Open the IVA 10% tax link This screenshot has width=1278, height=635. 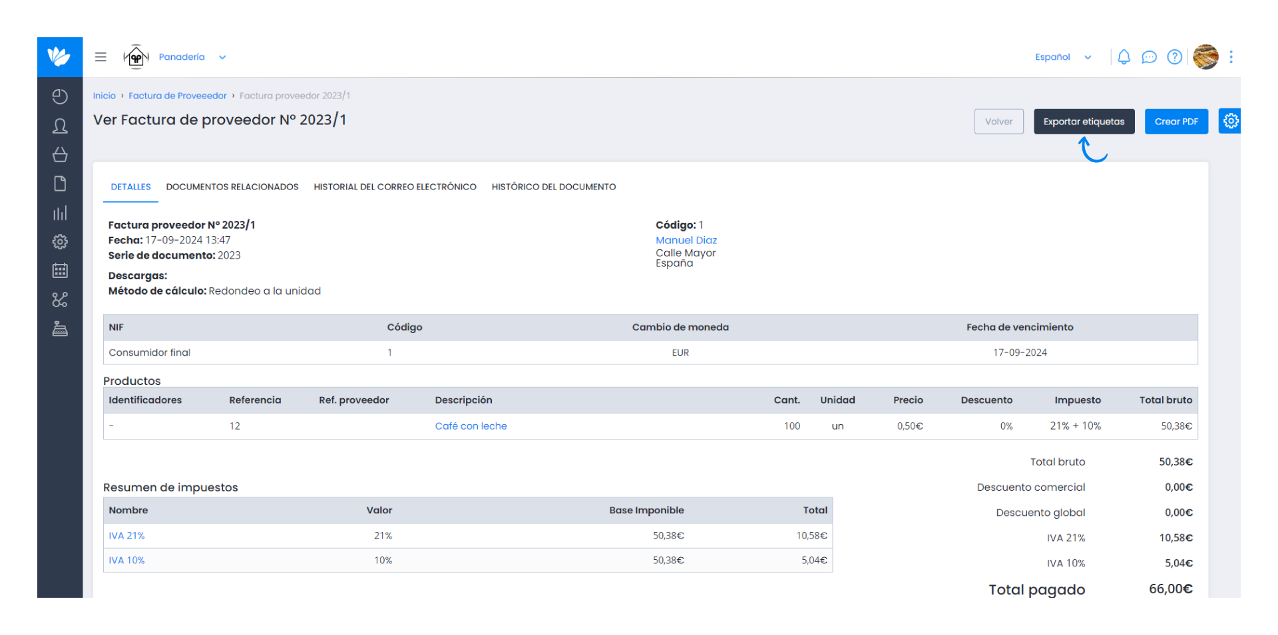[126, 560]
